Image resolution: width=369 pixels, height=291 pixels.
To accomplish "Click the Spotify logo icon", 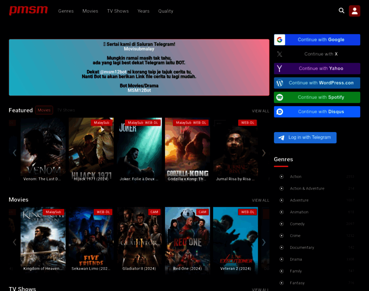I will [280, 97].
